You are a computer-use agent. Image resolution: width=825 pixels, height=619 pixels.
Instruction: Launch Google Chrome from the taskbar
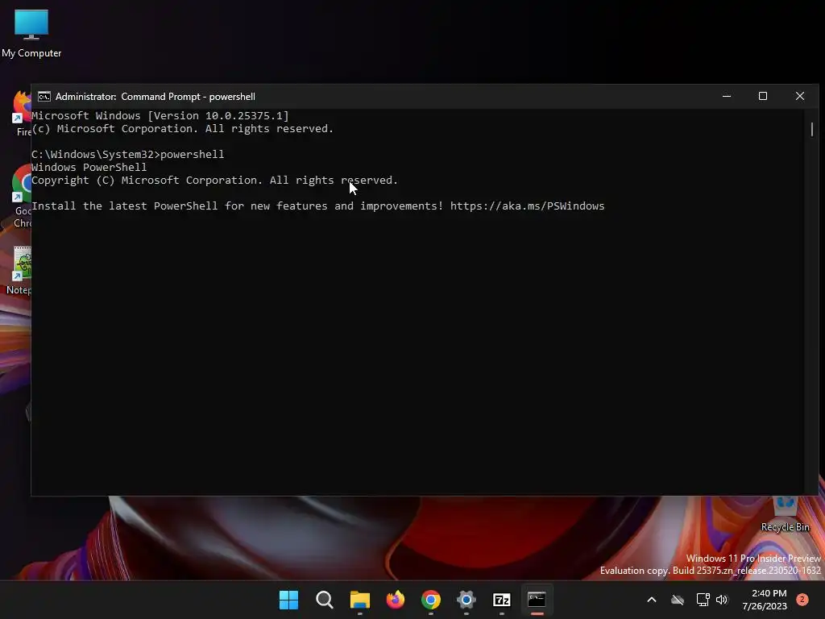(431, 600)
